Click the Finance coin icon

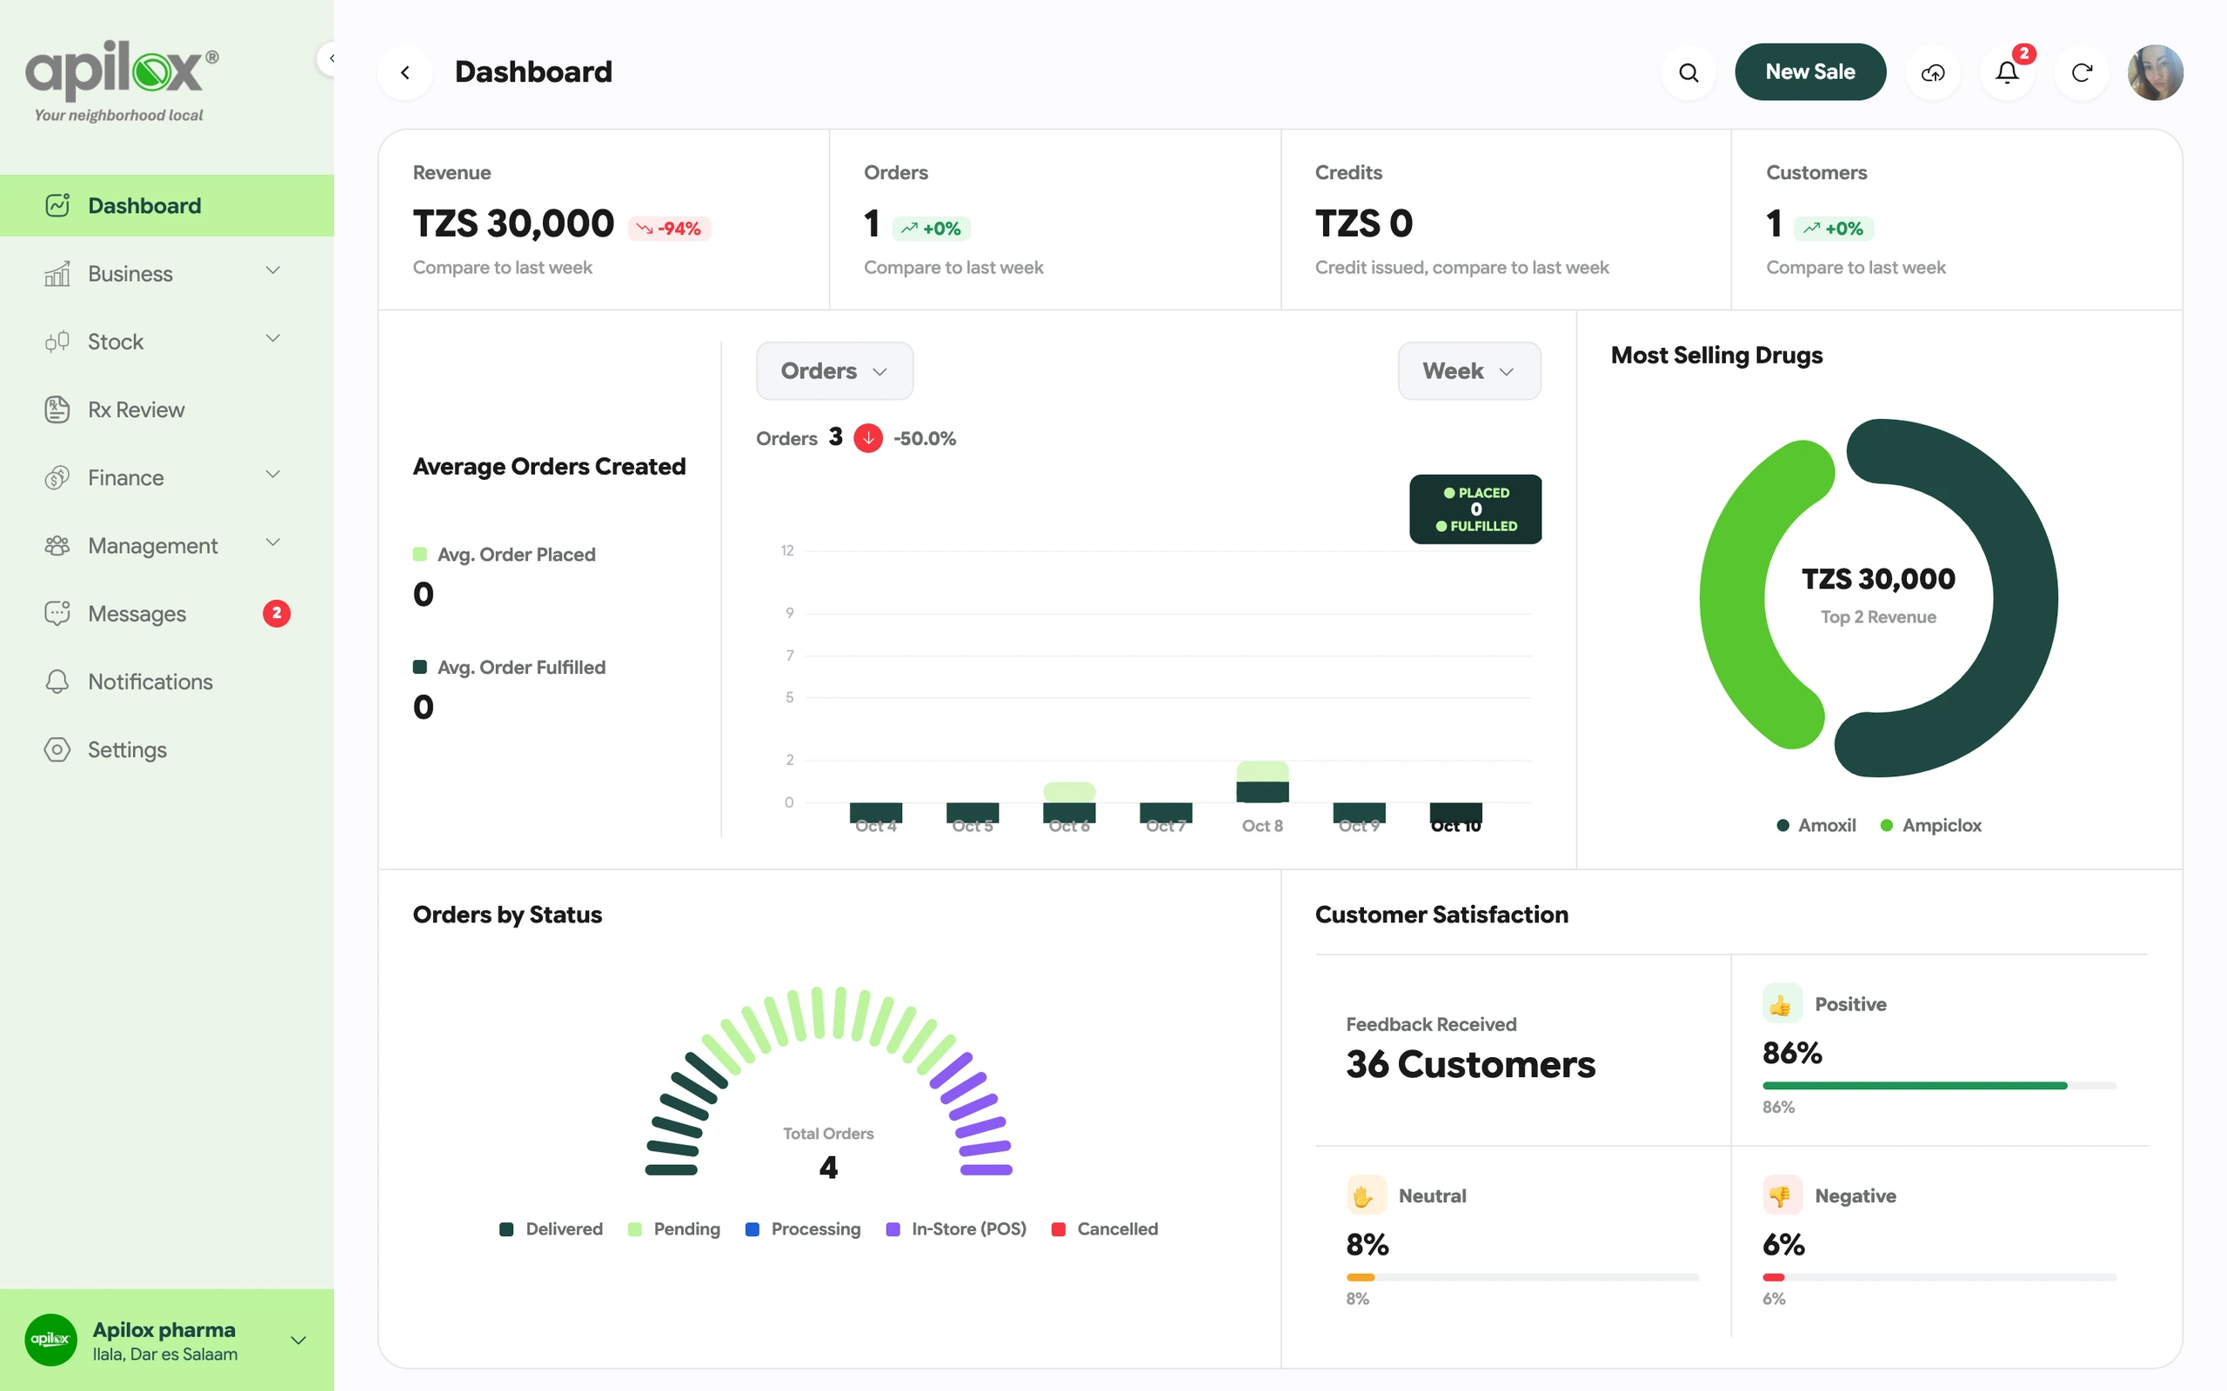tap(57, 477)
